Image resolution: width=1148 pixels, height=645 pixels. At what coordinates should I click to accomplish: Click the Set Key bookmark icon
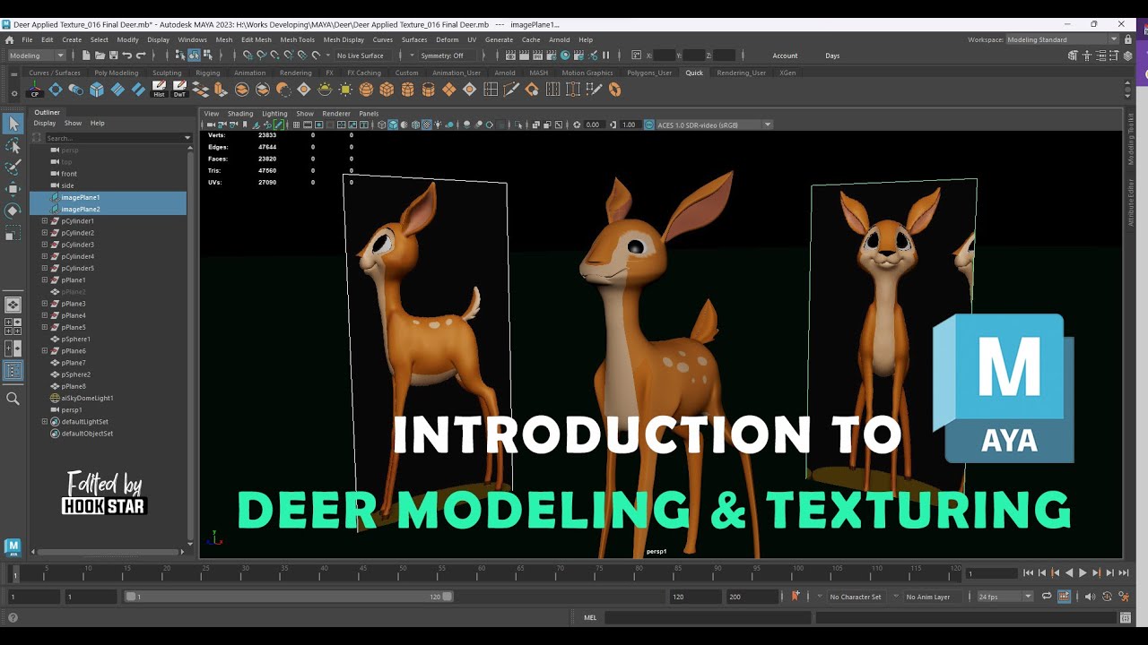(x=795, y=596)
